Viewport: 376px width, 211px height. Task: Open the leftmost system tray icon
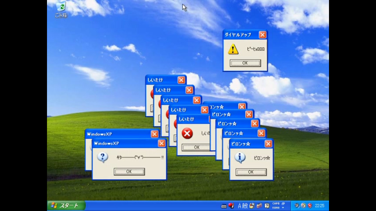[x=297, y=206]
